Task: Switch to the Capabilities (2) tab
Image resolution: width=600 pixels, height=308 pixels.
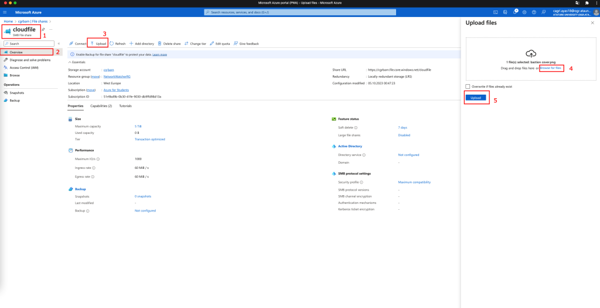Action: click(x=101, y=106)
